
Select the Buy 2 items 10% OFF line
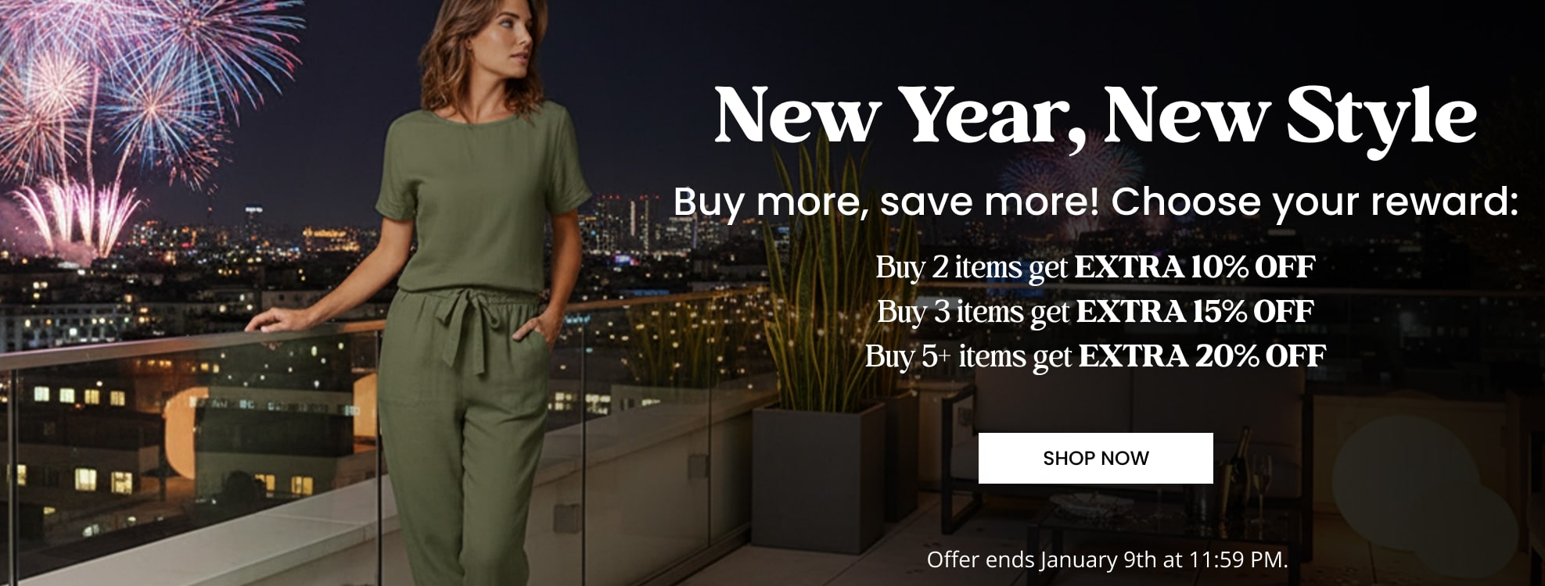tap(1095, 267)
